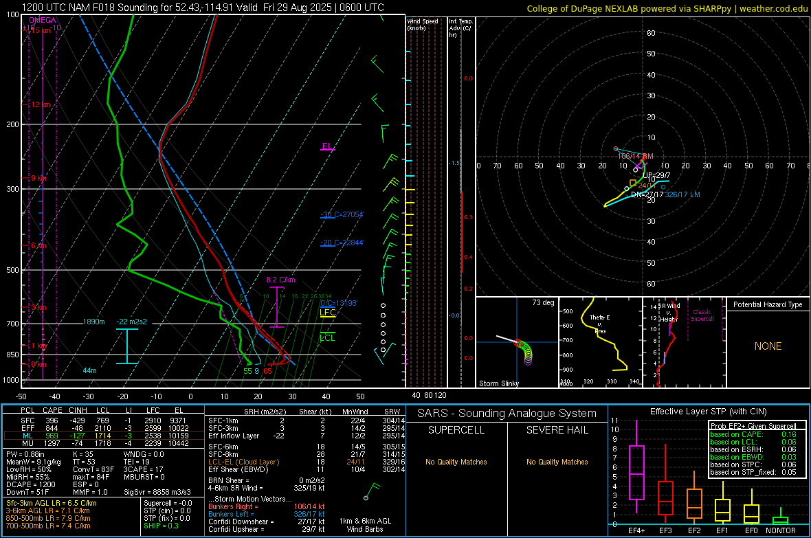Click the Sfc-3km AGL LR = 6.5 C/km line
This screenshot has height=538, width=811.
tap(52, 503)
